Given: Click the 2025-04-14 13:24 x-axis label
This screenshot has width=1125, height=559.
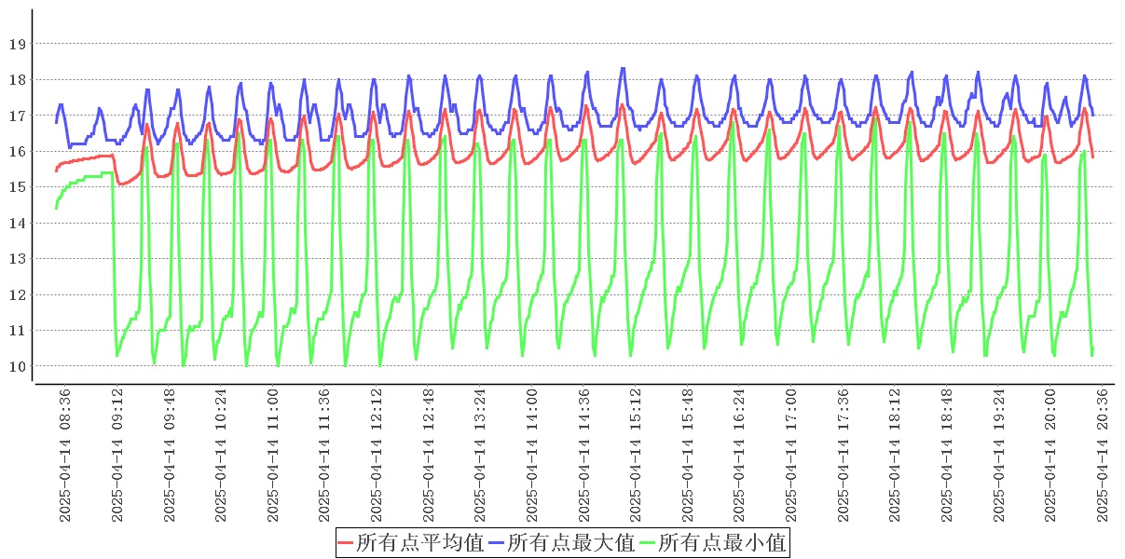Looking at the screenshot, I should 480,456.
